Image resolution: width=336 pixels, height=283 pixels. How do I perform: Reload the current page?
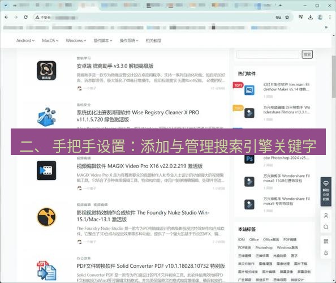click(25, 17)
